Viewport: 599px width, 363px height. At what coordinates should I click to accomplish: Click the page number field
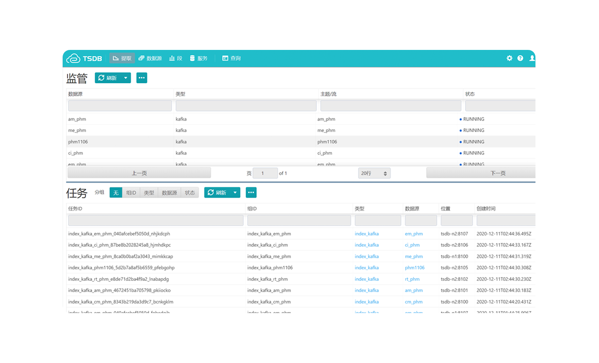point(265,173)
